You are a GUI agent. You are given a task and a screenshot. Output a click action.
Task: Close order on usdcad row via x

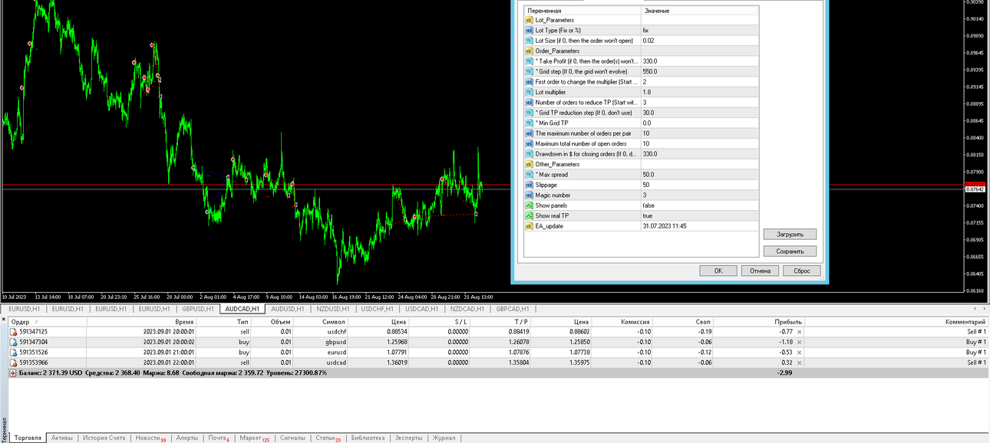point(799,363)
